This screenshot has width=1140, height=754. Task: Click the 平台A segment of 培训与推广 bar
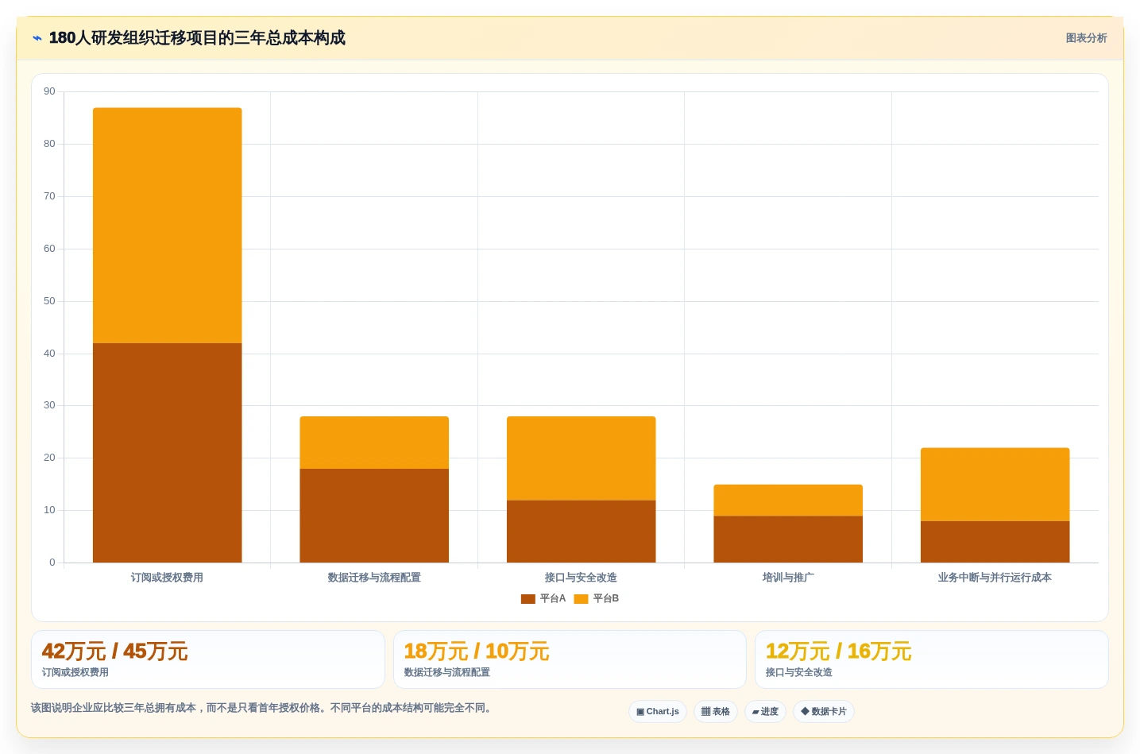coord(788,539)
